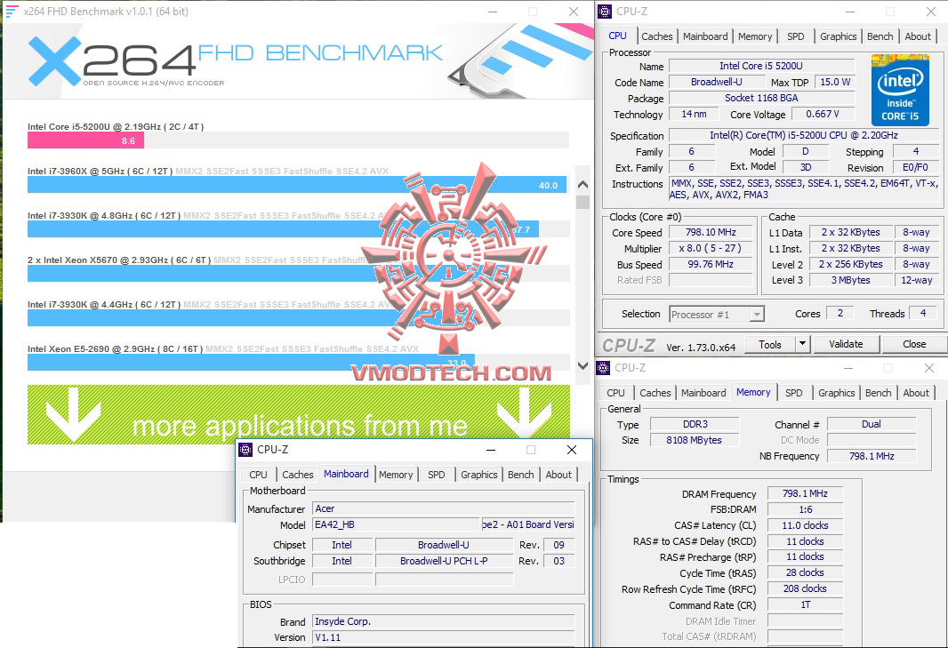This screenshot has width=948, height=648.
Task: Open Caches tab in Mainboard CPU-Z window
Action: point(297,475)
